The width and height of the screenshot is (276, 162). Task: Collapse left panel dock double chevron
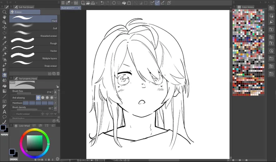[x=10, y=2]
